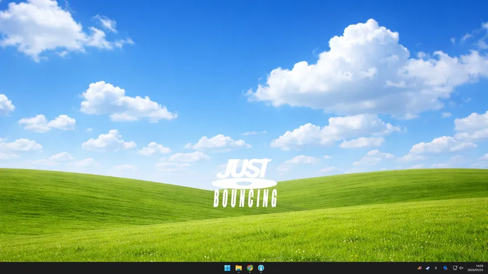Open the network status tray icon
The image size is (488, 274).
pyautogui.click(x=455, y=268)
